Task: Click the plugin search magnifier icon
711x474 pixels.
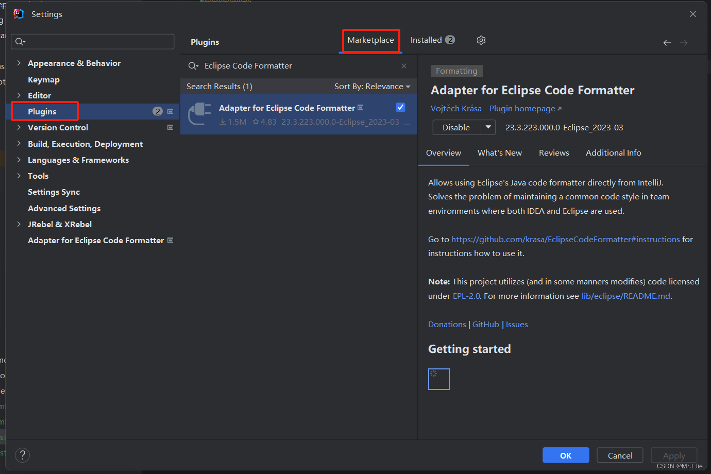Action: [x=193, y=66]
